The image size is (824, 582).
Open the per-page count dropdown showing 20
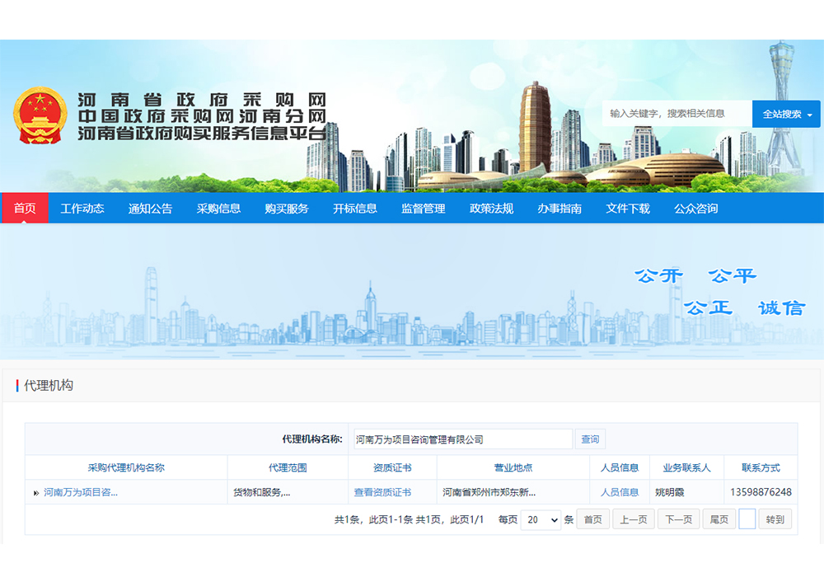(x=541, y=519)
